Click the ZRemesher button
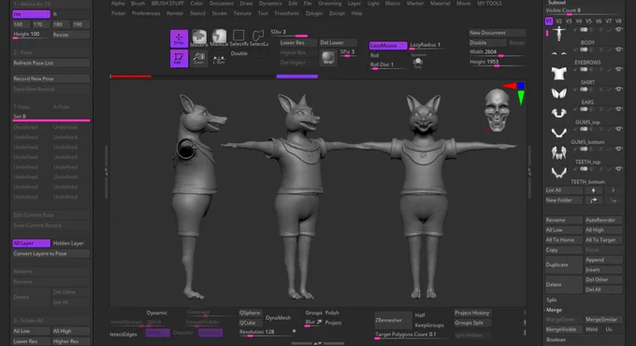 (x=392, y=321)
